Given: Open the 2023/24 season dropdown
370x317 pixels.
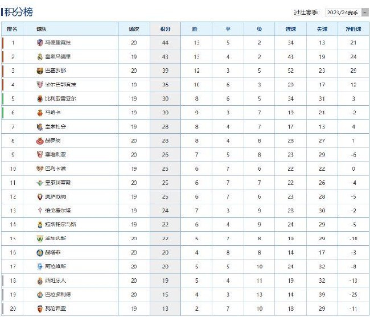Looking at the screenshot, I should point(345,12).
